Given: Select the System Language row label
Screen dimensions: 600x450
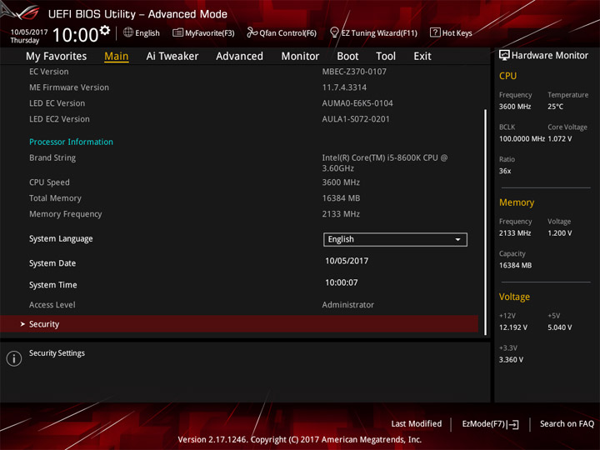Looking at the screenshot, I should click(x=61, y=239).
